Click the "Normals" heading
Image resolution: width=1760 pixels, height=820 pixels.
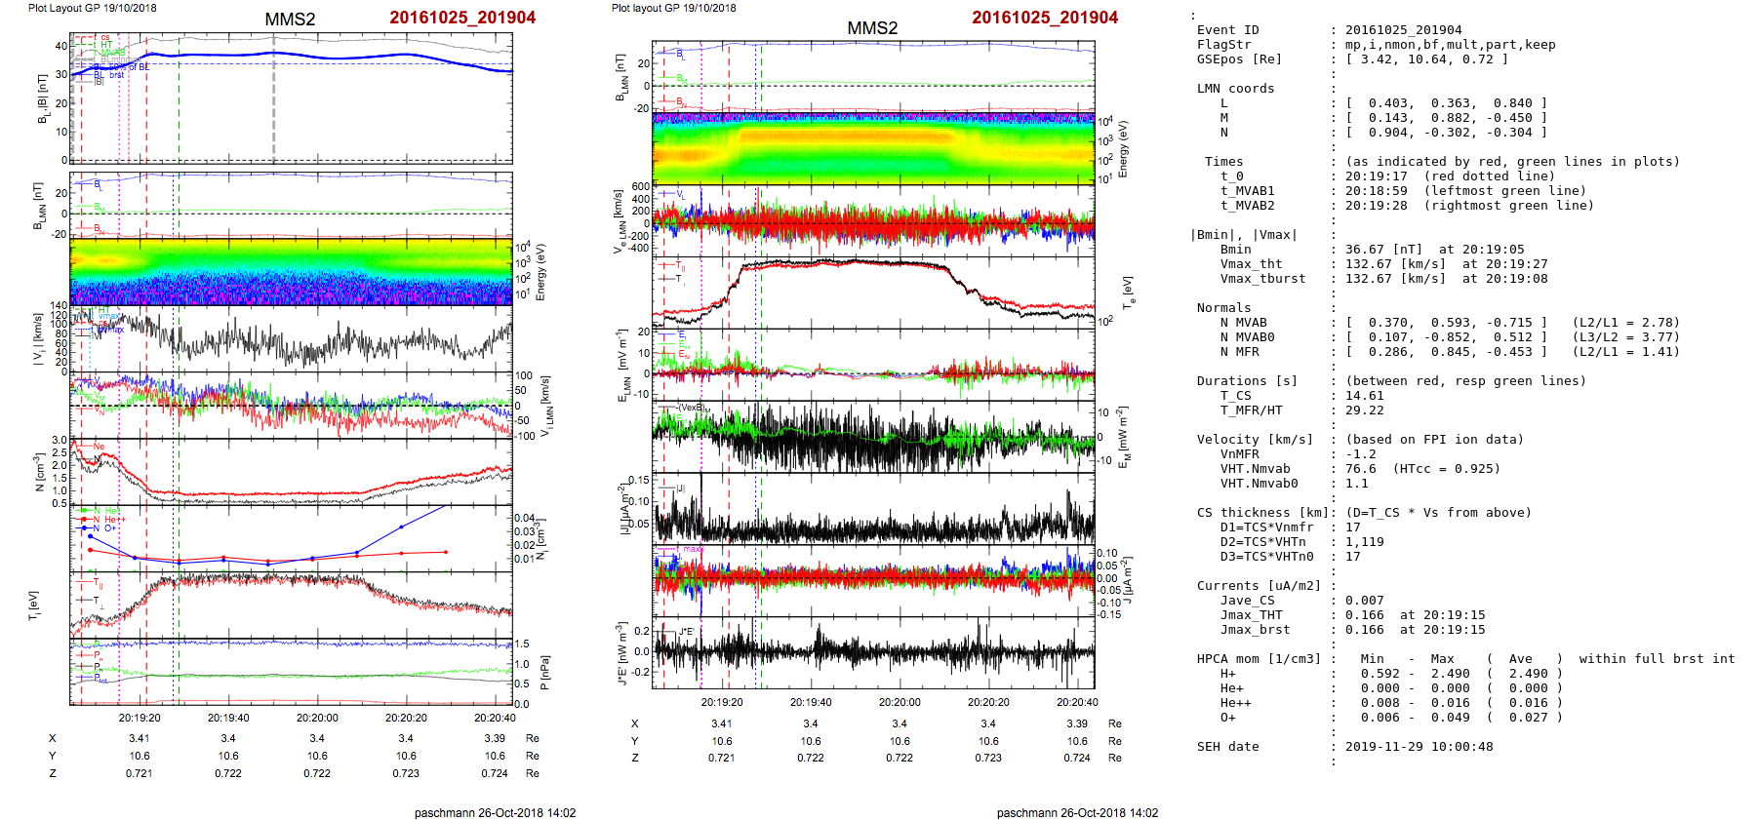click(x=1224, y=308)
